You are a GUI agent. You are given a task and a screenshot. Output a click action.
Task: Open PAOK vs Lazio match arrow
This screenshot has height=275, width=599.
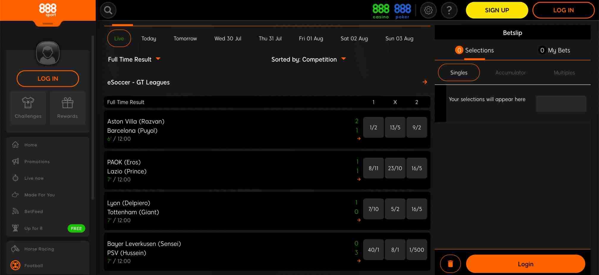(359, 179)
